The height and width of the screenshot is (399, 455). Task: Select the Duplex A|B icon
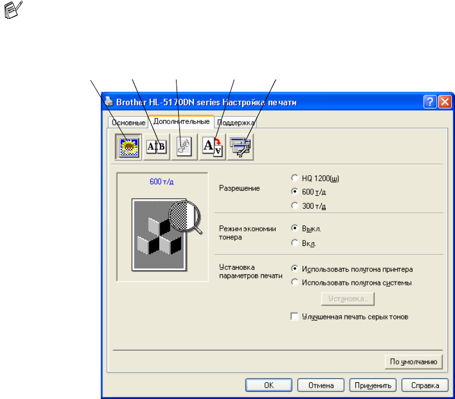coord(156,147)
